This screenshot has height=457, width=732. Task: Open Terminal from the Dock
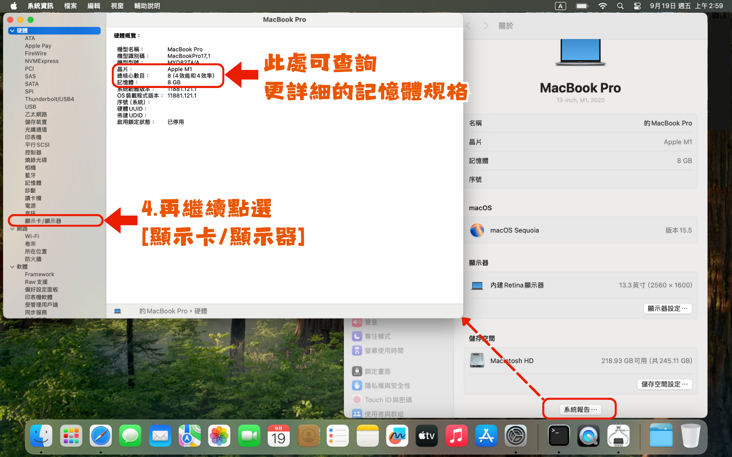pos(559,436)
